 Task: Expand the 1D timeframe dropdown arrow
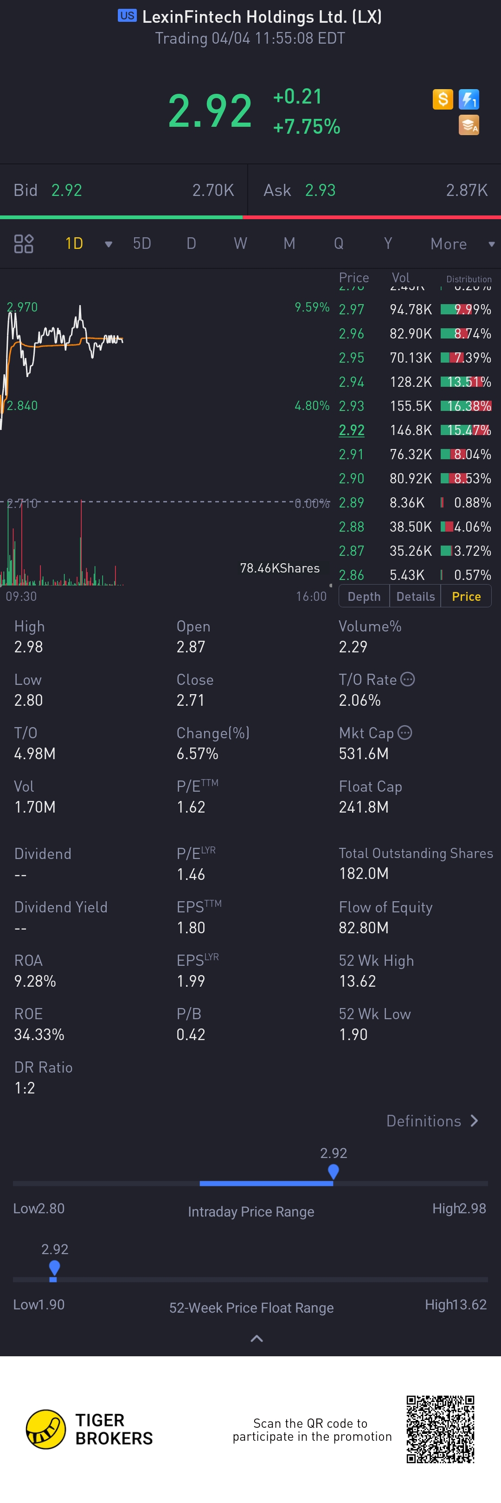coord(109,245)
